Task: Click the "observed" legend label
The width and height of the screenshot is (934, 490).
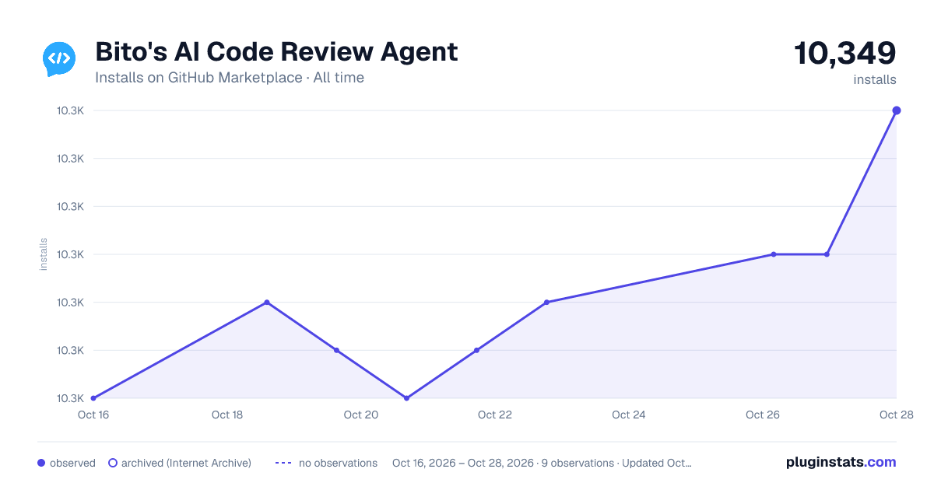Action: [72, 463]
